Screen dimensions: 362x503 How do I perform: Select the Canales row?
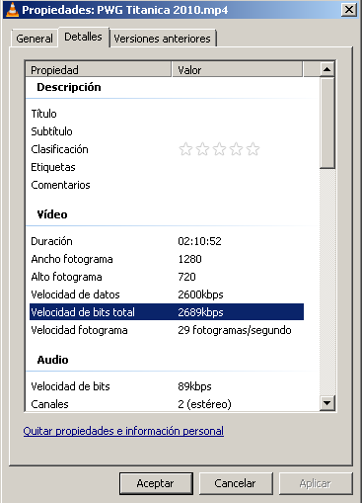click(x=167, y=404)
